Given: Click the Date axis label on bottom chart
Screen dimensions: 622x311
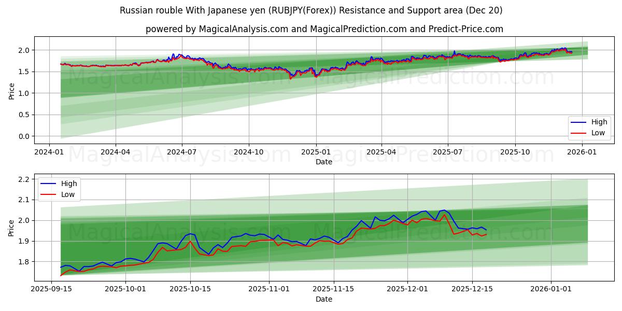Looking at the screenshot, I should 323,299.
